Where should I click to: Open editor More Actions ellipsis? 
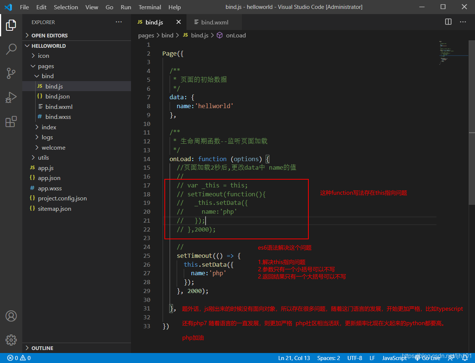tap(463, 22)
